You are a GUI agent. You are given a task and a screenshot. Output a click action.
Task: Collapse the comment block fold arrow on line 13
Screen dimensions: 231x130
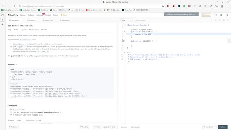pos(124,52)
